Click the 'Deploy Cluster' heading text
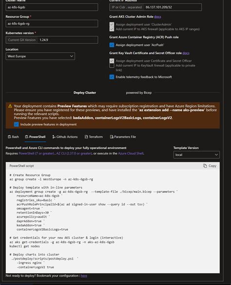231x285 pixels. point(85,93)
